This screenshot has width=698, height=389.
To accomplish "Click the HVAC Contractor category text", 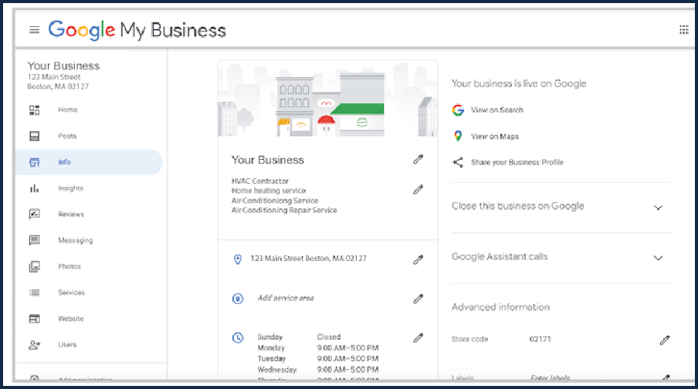I will pyautogui.click(x=260, y=181).
